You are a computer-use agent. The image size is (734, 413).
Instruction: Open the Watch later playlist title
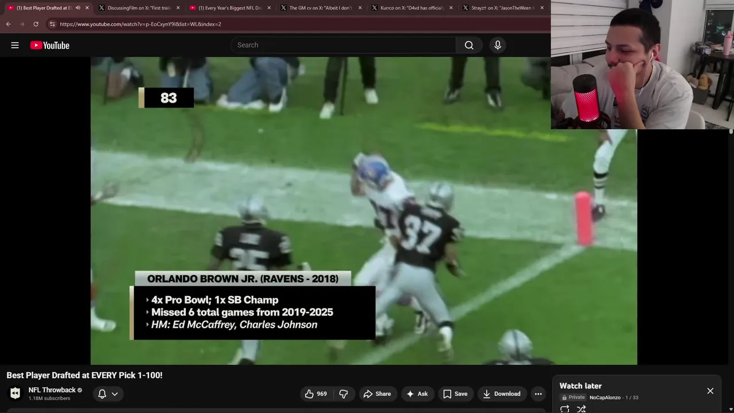pos(580,386)
